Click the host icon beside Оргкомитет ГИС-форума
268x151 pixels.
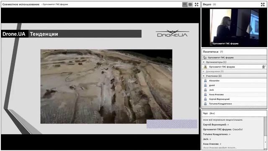[x=206, y=67]
